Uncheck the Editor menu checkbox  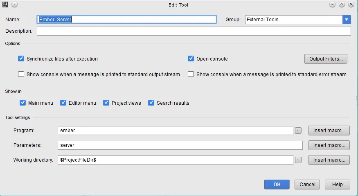pyautogui.click(x=63, y=103)
